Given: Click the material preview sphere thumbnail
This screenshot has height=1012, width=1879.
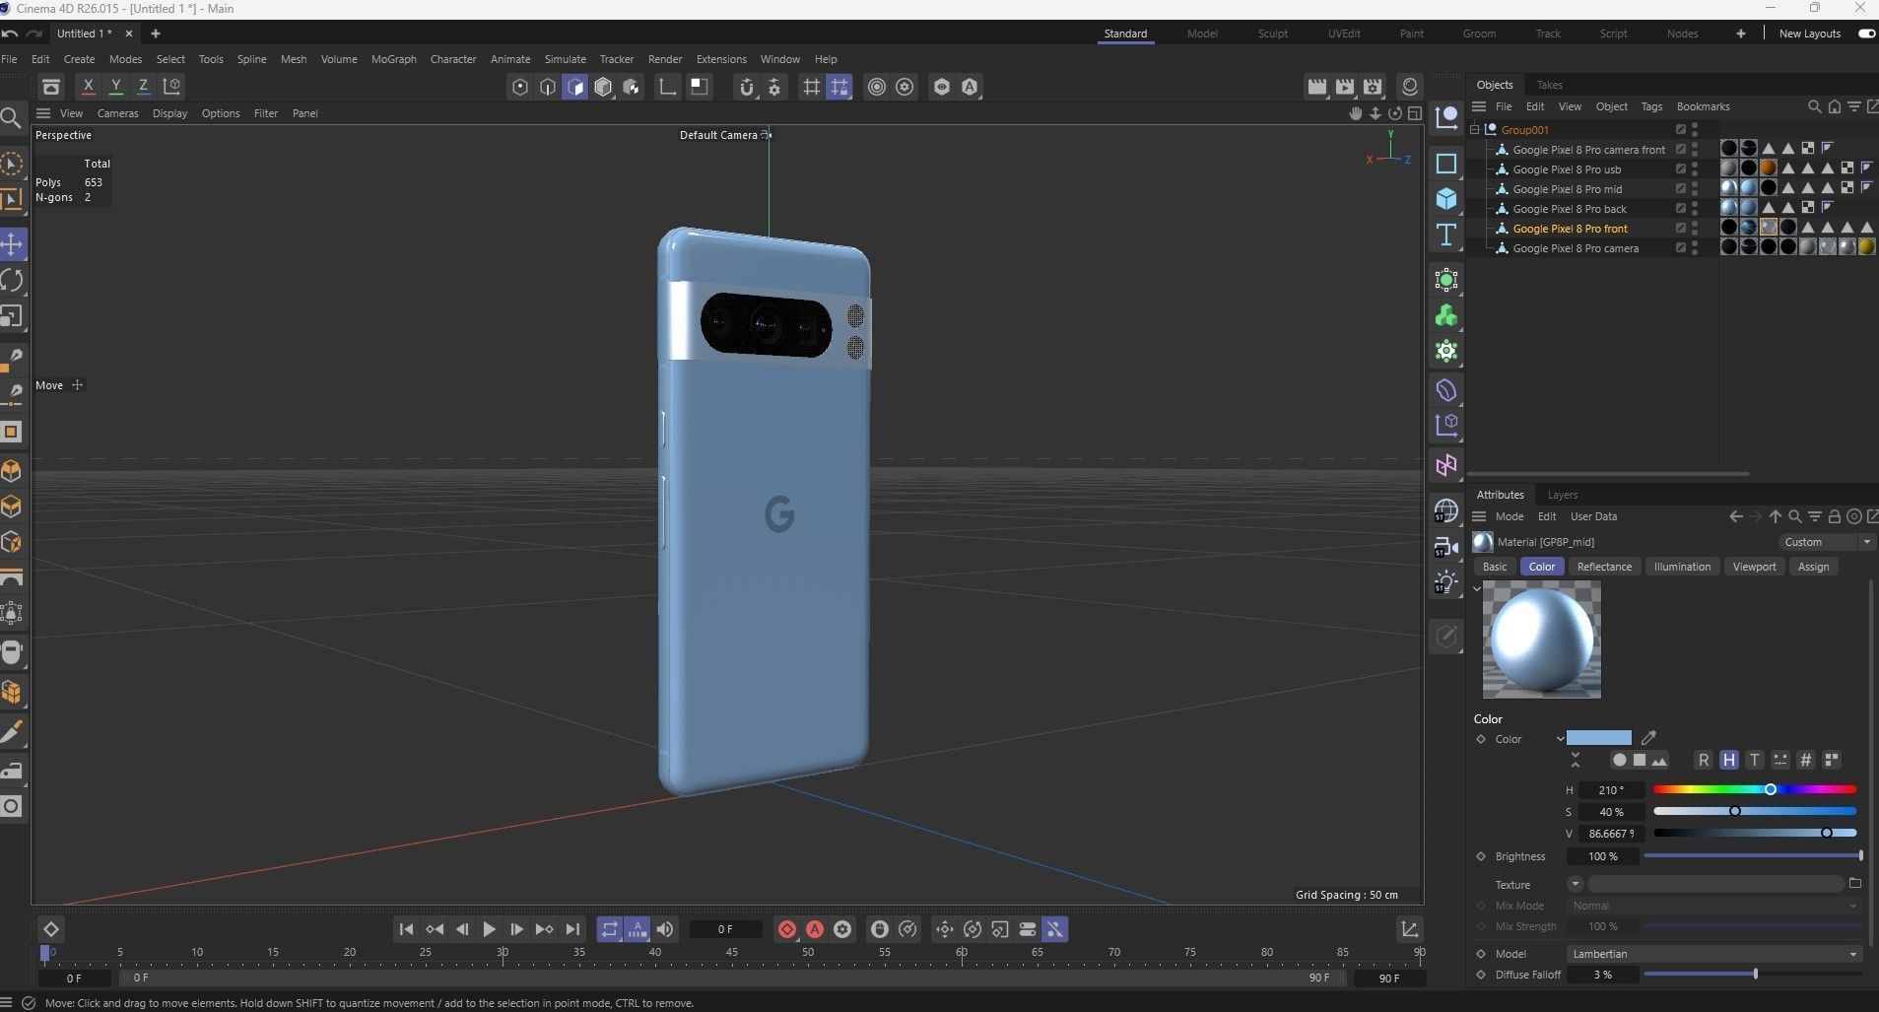Looking at the screenshot, I should [x=1541, y=640].
